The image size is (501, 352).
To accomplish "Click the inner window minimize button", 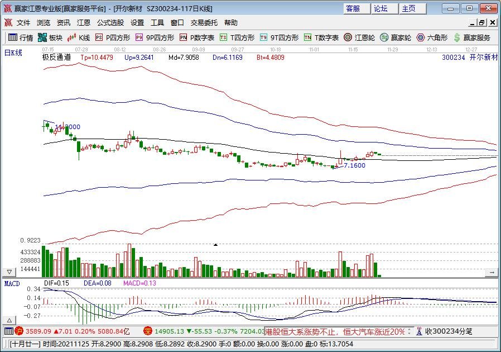I will 473,23.
